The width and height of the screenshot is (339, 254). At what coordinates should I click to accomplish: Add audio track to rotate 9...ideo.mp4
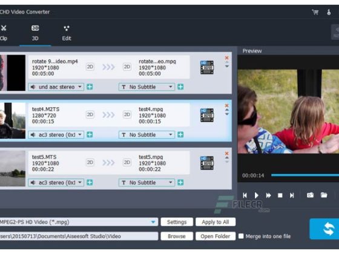[x=90, y=87]
